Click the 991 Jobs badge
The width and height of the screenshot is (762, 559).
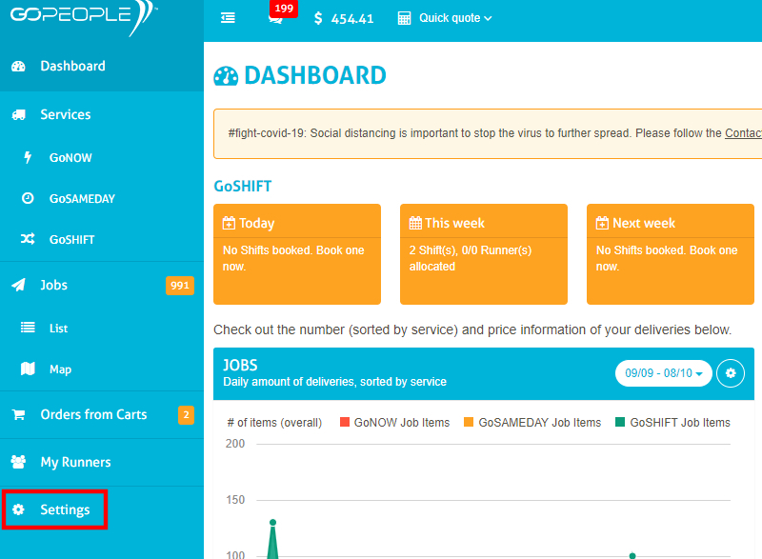pyautogui.click(x=180, y=286)
